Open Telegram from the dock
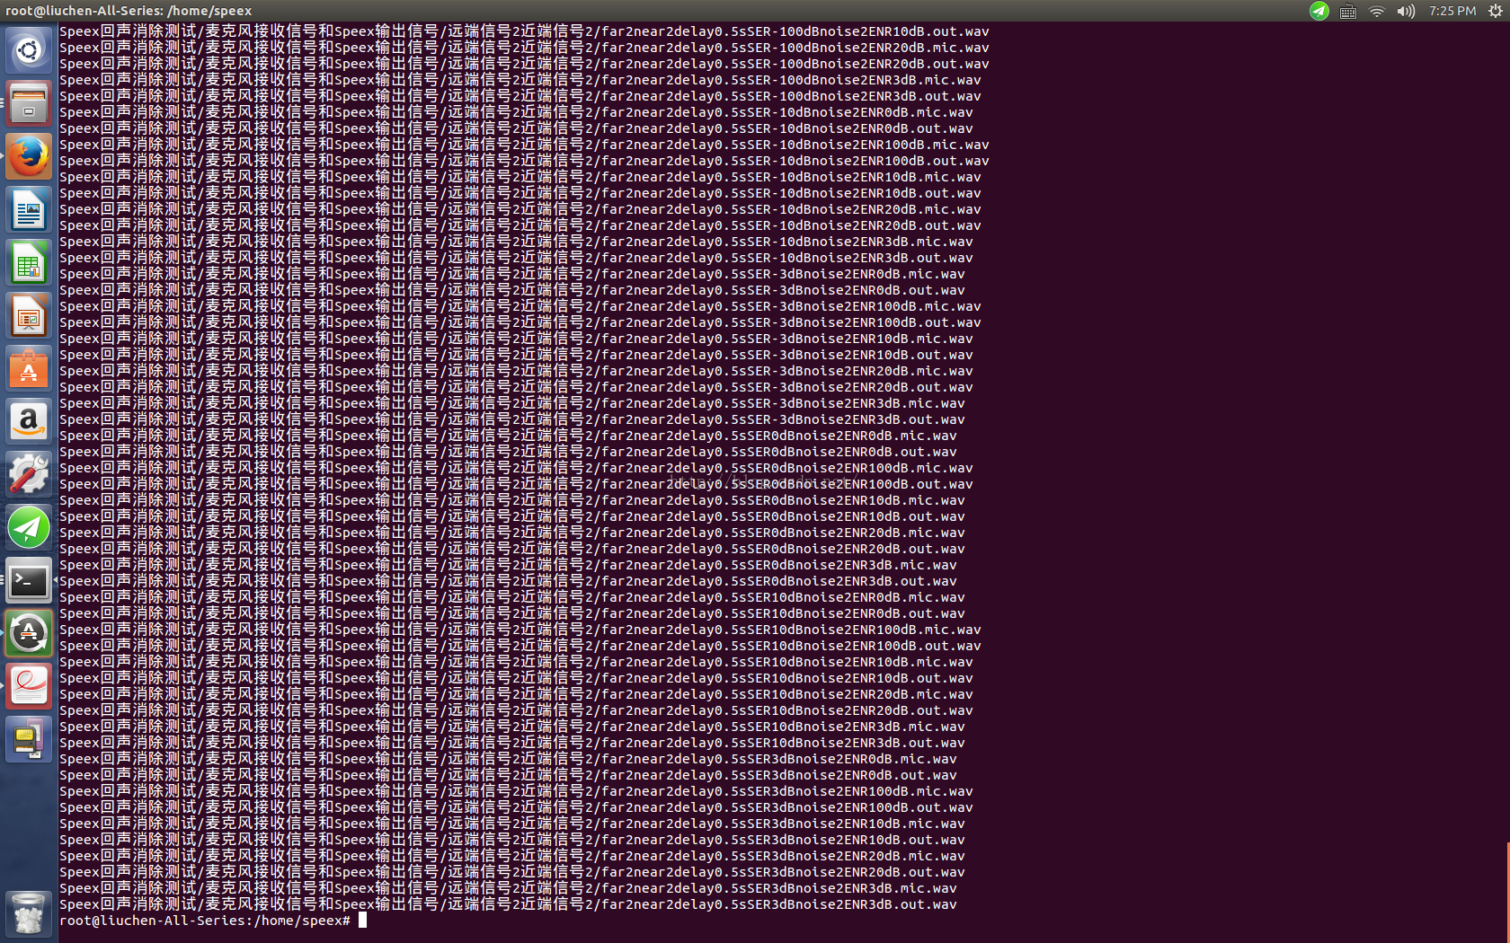Viewport: 1510px width, 943px height. pos(29,527)
